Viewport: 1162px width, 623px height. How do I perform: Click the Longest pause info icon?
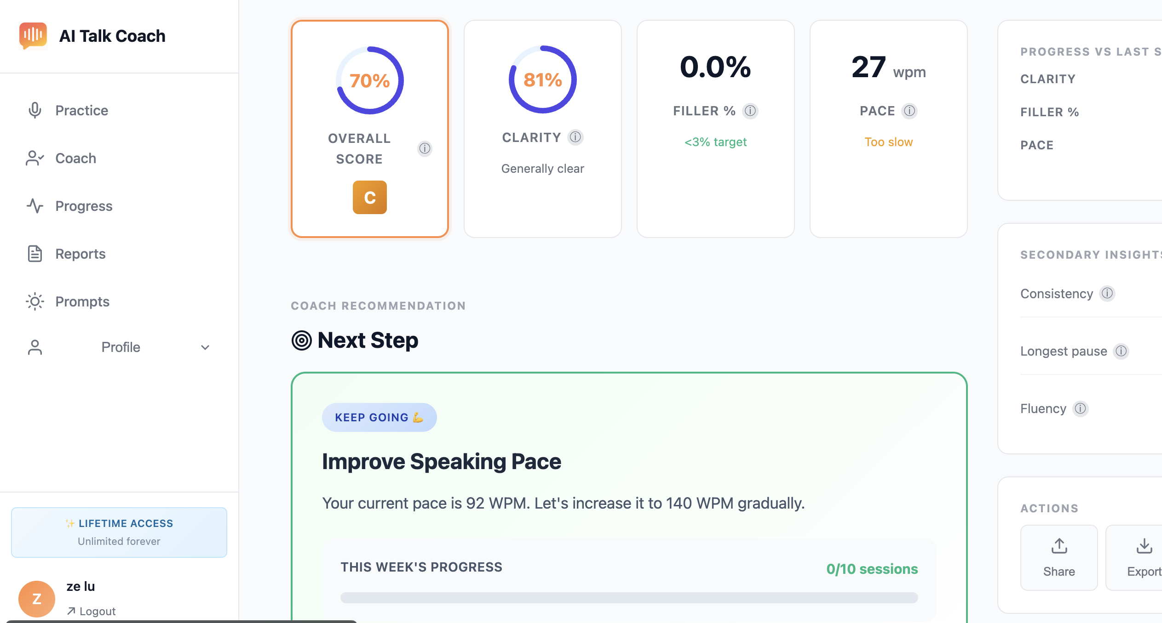coord(1121,351)
